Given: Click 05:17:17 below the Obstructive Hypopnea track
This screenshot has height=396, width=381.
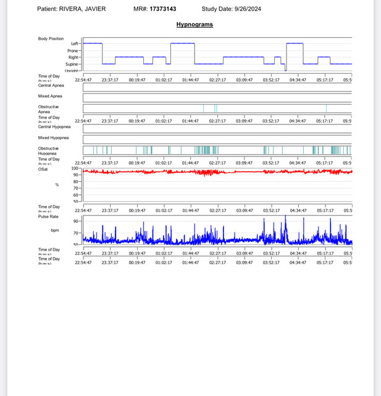Looking at the screenshot, I should [x=325, y=163].
